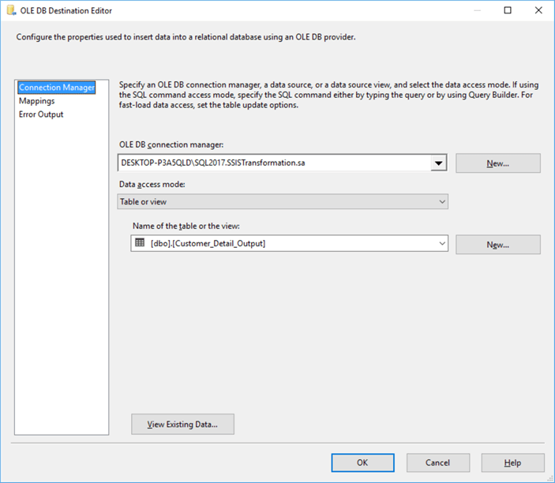555x483 pixels.
Task: Click the Cancel button
Action: click(438, 462)
